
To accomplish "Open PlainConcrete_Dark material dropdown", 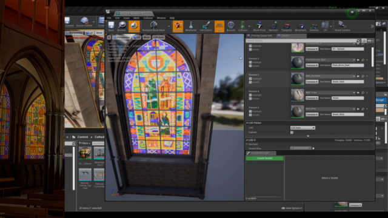I will (x=330, y=60).
